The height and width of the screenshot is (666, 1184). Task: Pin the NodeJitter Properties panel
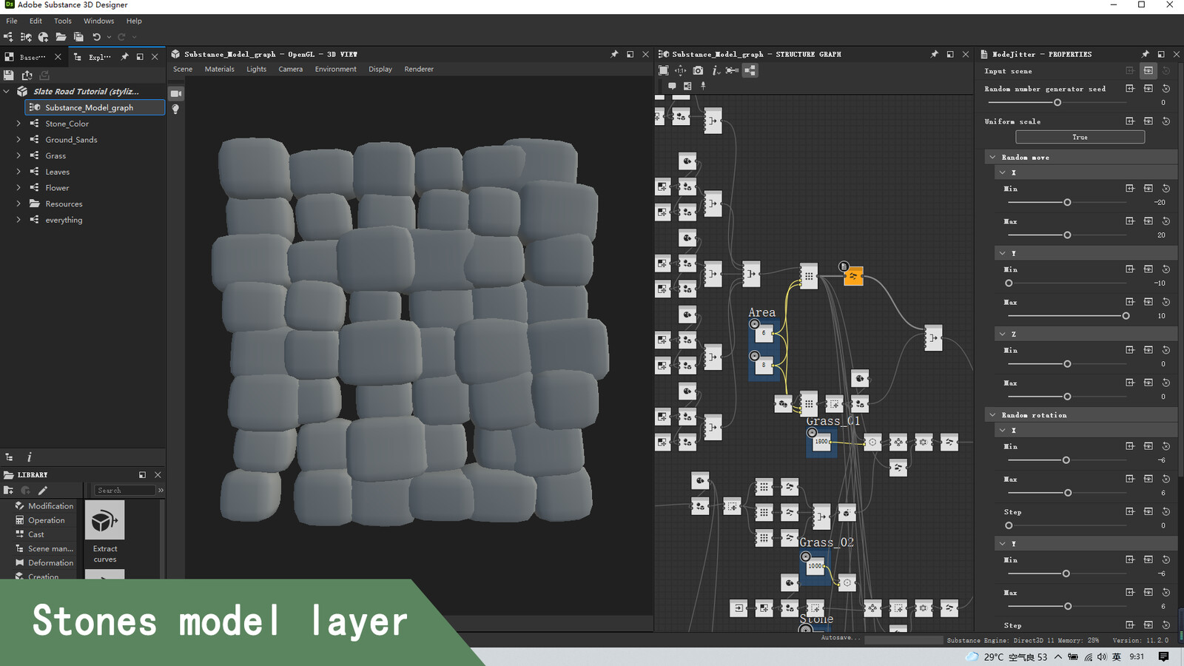pos(1145,54)
